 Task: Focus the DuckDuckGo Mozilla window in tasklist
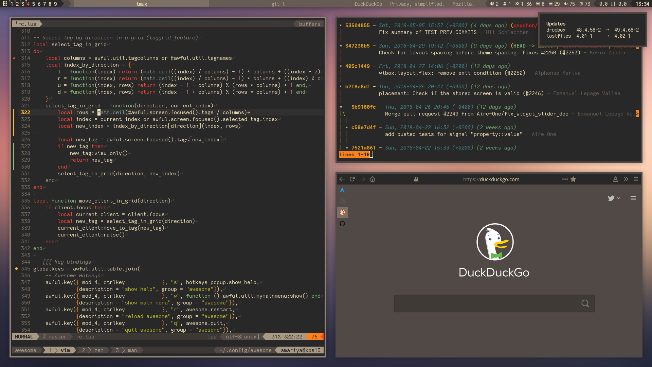click(x=414, y=4)
